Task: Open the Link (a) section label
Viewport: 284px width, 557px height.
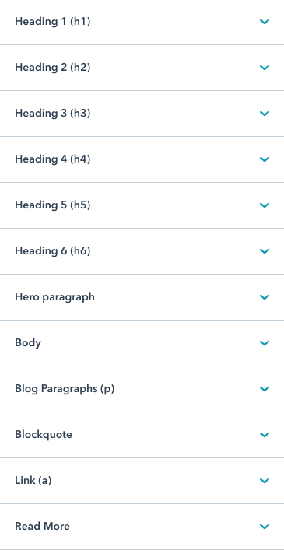Action: (x=33, y=480)
